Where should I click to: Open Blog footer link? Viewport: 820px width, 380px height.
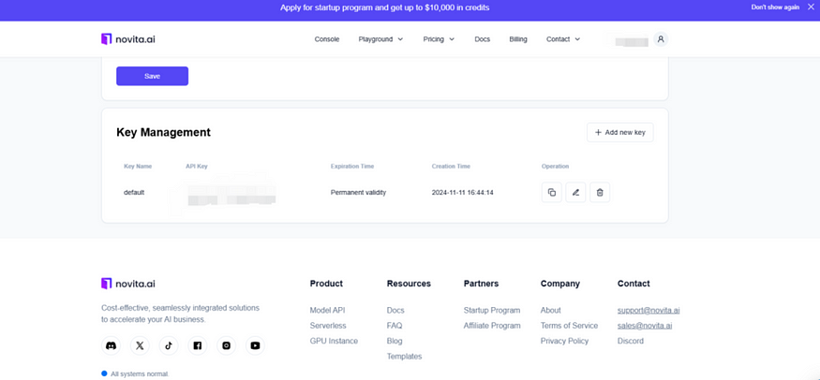[395, 341]
